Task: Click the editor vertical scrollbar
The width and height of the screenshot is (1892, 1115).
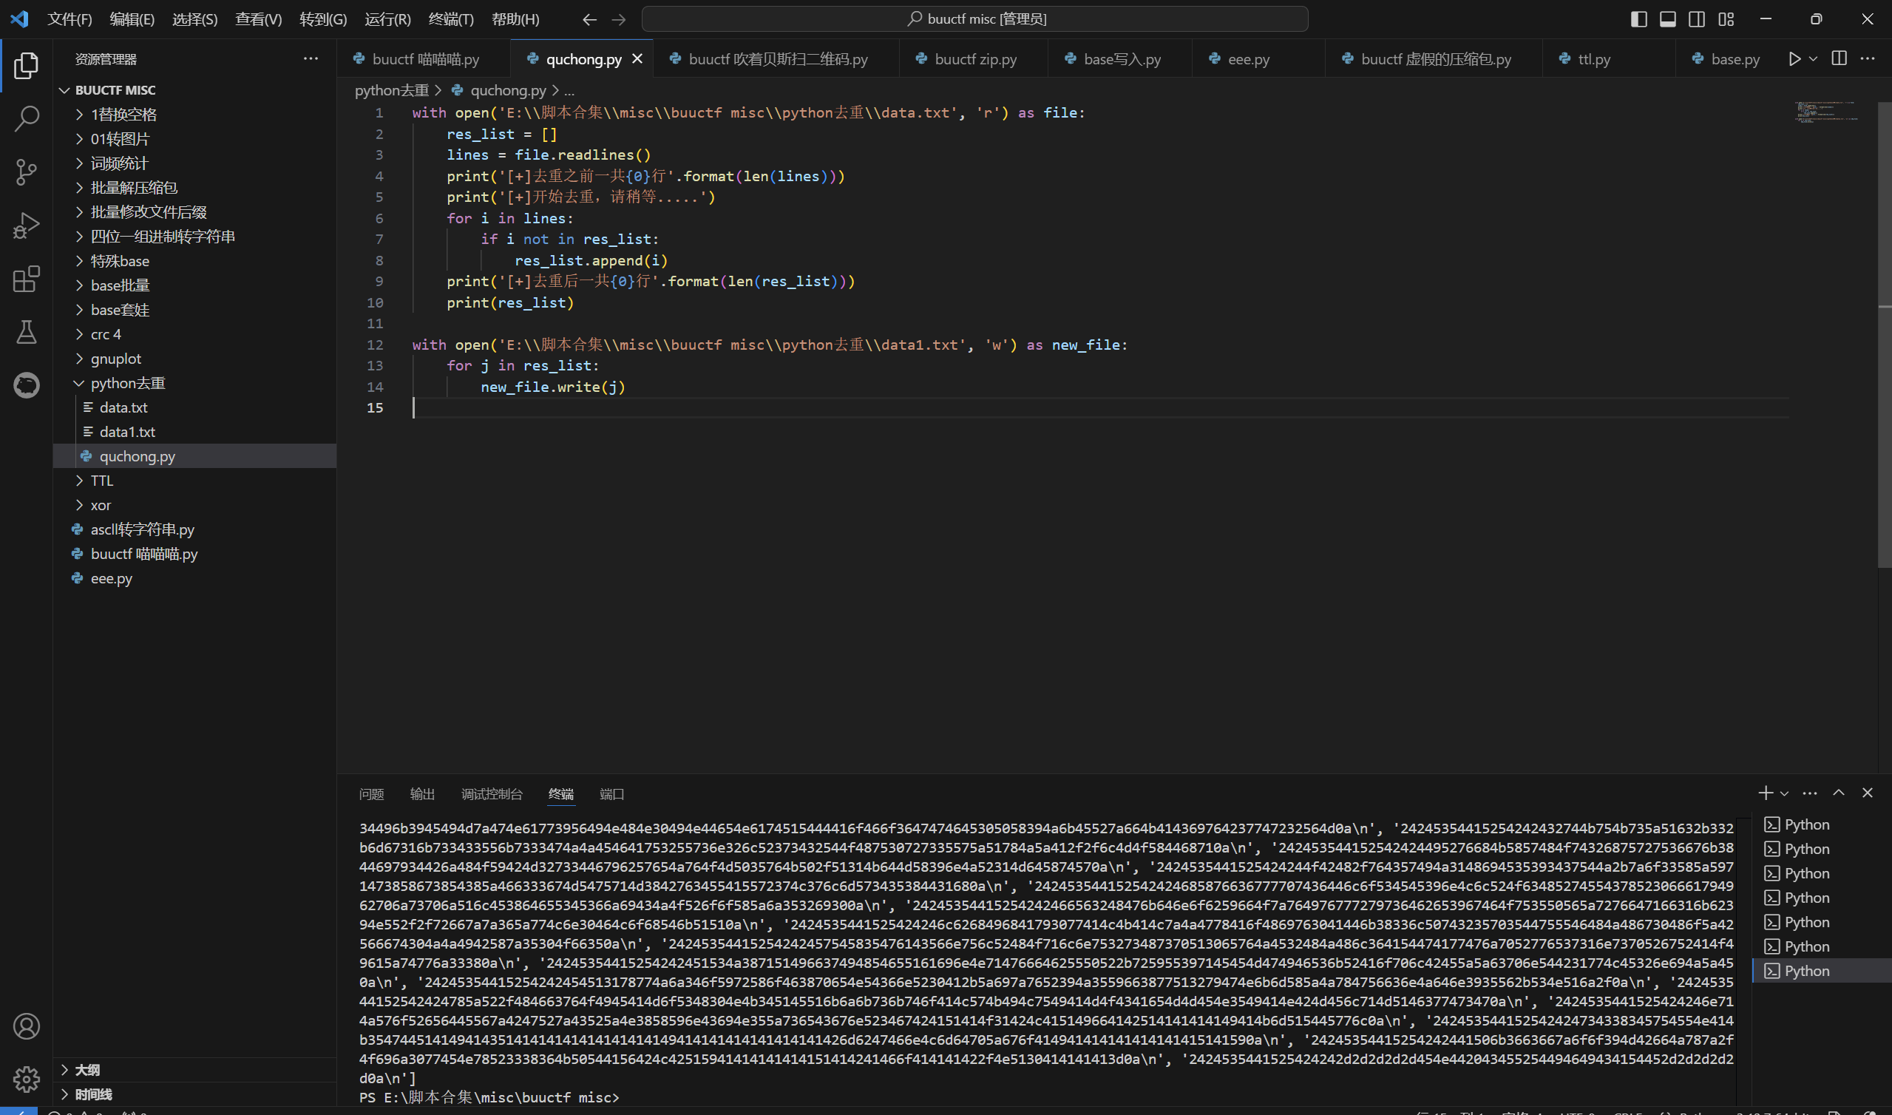Action: (1884, 334)
